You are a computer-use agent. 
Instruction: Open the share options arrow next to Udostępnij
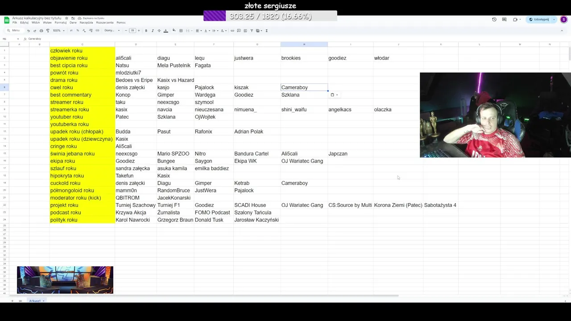click(554, 20)
